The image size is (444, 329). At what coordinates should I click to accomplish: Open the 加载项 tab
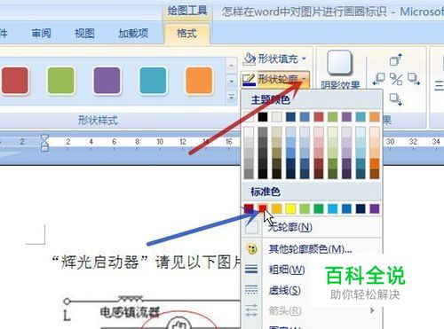pos(133,34)
